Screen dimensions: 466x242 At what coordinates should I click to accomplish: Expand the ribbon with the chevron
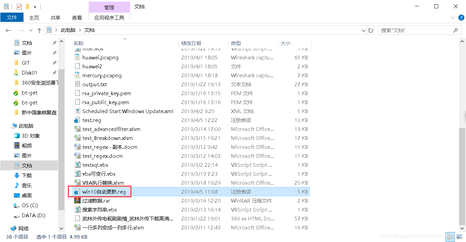click(453, 18)
